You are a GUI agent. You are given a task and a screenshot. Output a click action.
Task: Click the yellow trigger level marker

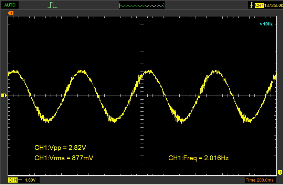[x=280, y=173]
